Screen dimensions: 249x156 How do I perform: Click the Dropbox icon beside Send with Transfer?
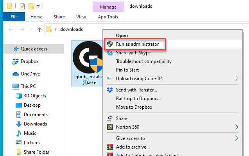110,90
